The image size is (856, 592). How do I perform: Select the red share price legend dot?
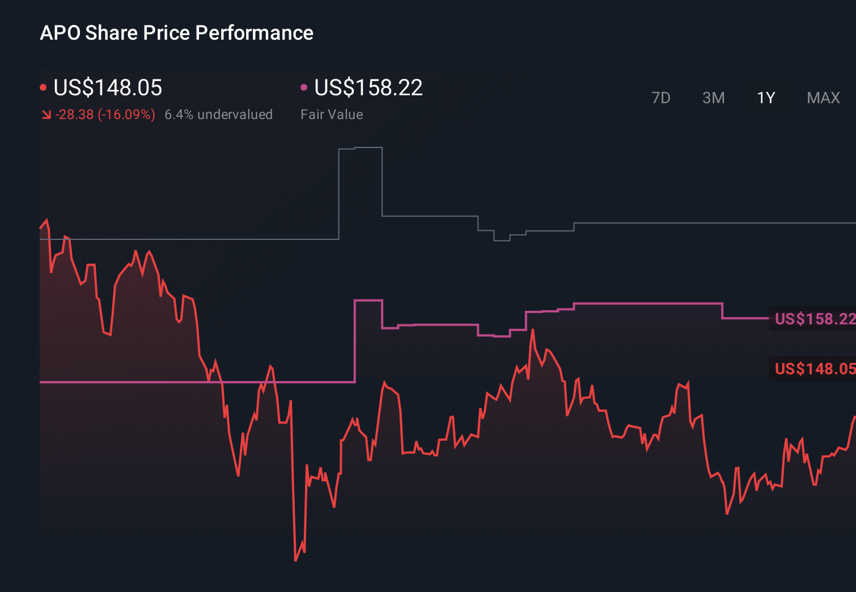coord(43,87)
